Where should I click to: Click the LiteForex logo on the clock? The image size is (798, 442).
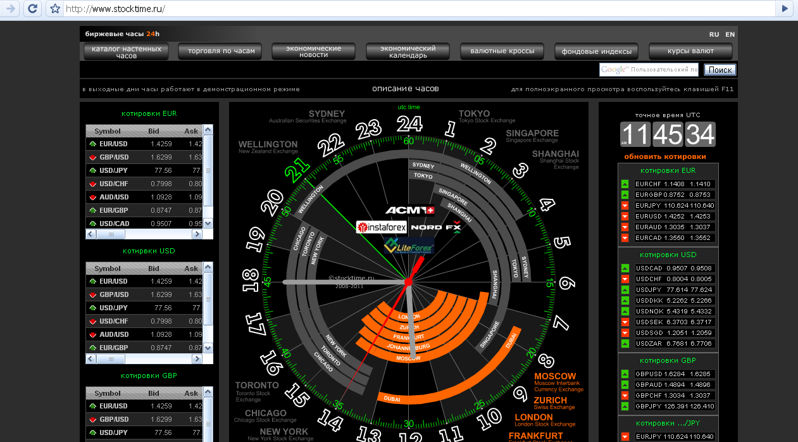(409, 246)
